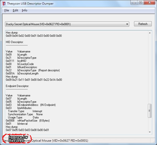Minimize the USB Descriptor Dumper window
Viewport: 157px width, 145px height.
[134, 3]
